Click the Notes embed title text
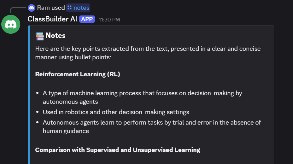293x164 pixels. pos(56,36)
